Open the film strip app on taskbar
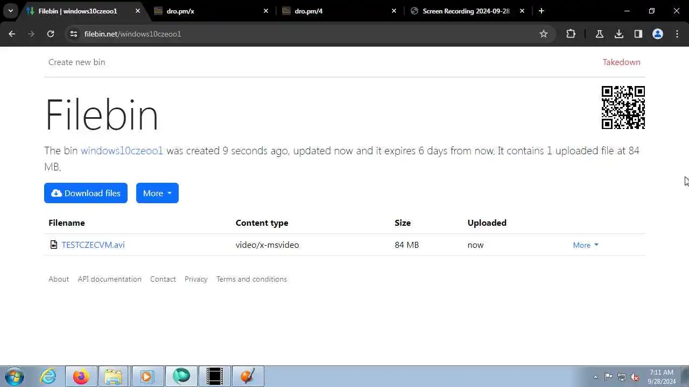This screenshot has width=689, height=387. (x=215, y=376)
